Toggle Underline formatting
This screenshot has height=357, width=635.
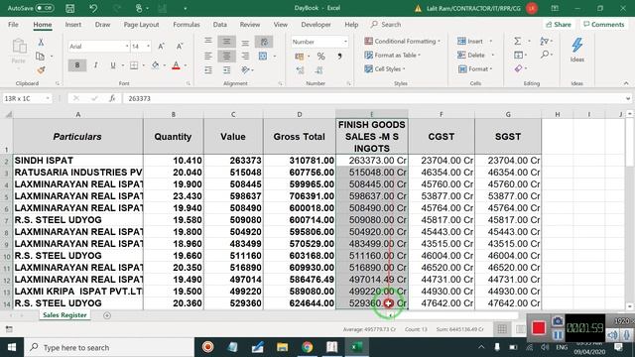tap(113, 65)
